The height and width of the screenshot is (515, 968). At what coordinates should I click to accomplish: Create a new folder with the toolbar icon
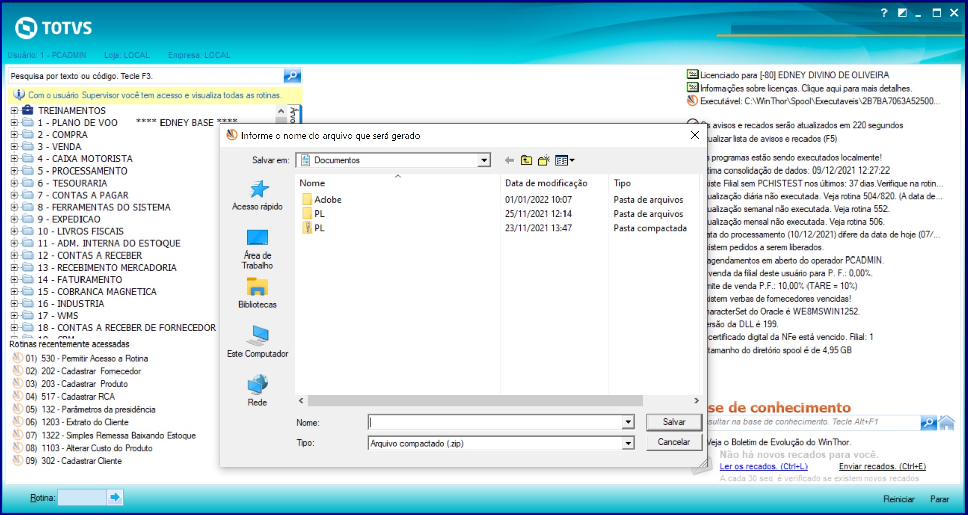tap(544, 160)
